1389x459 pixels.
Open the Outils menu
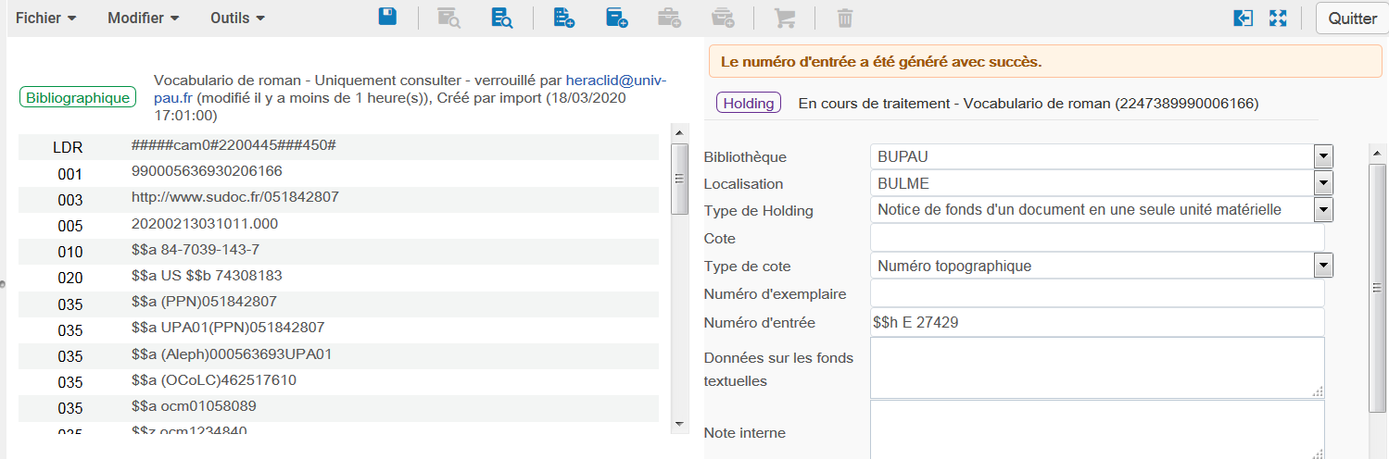[237, 18]
